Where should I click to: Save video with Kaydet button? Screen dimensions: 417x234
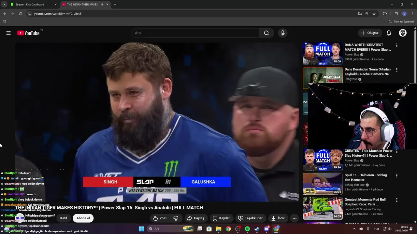tap(221, 218)
